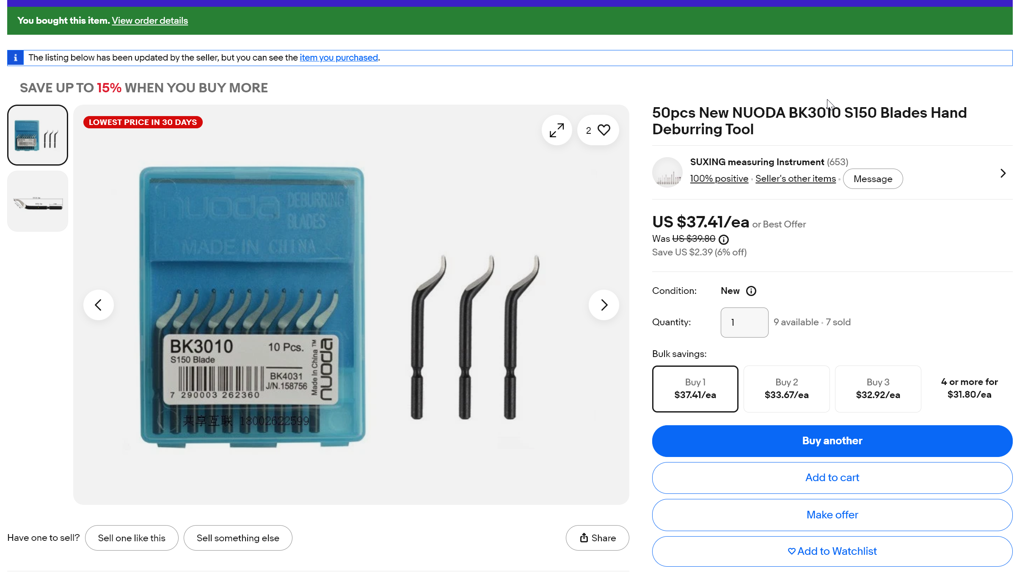
Task: Click the Quantity input field
Action: pyautogui.click(x=744, y=322)
